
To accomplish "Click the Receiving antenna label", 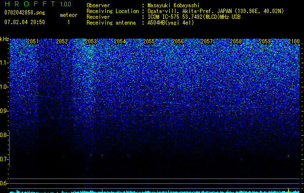I will [x=111, y=23].
